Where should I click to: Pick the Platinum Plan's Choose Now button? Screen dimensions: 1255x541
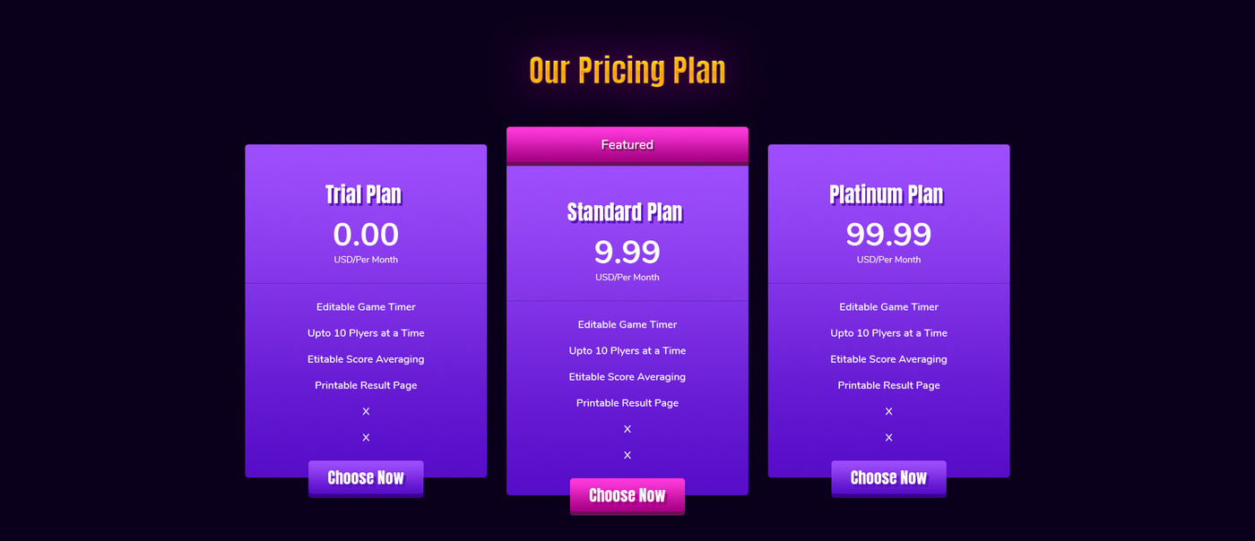[x=888, y=478]
